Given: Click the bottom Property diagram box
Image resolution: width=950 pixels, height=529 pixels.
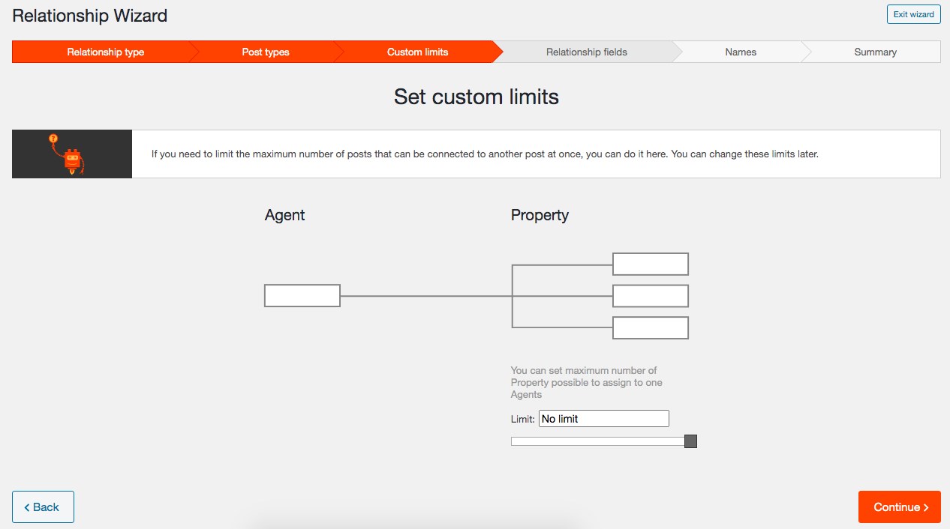Looking at the screenshot, I should coord(651,328).
